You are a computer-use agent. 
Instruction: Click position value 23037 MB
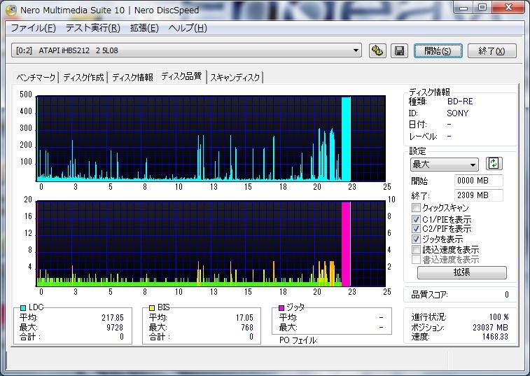pos(490,327)
